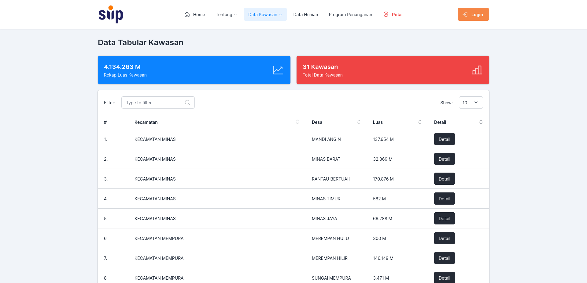The image size is (587, 283).
Task: Open Detail for SUNGAI MEMPURA row
Action: pos(444,278)
